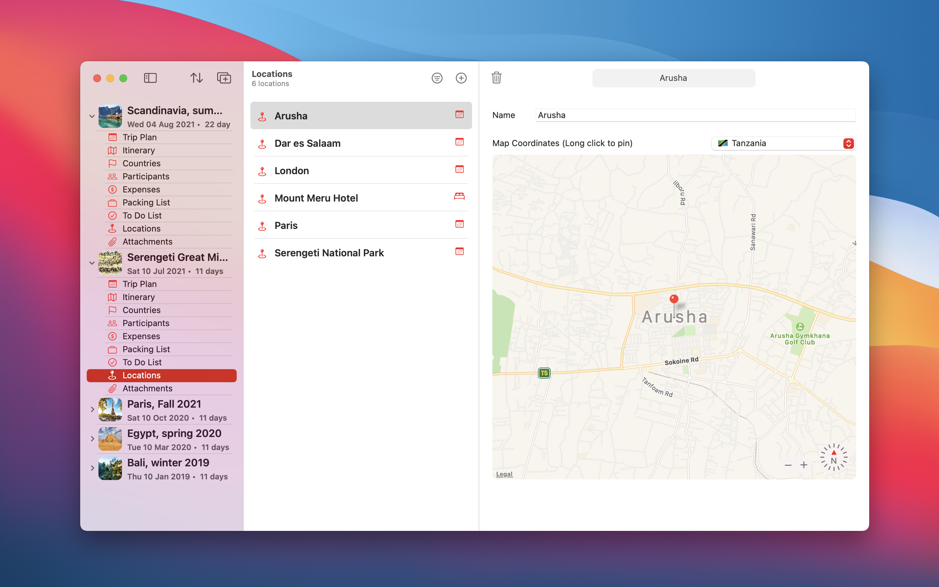The height and width of the screenshot is (587, 939).
Task: Open the locations filter icon
Action: pyautogui.click(x=437, y=78)
